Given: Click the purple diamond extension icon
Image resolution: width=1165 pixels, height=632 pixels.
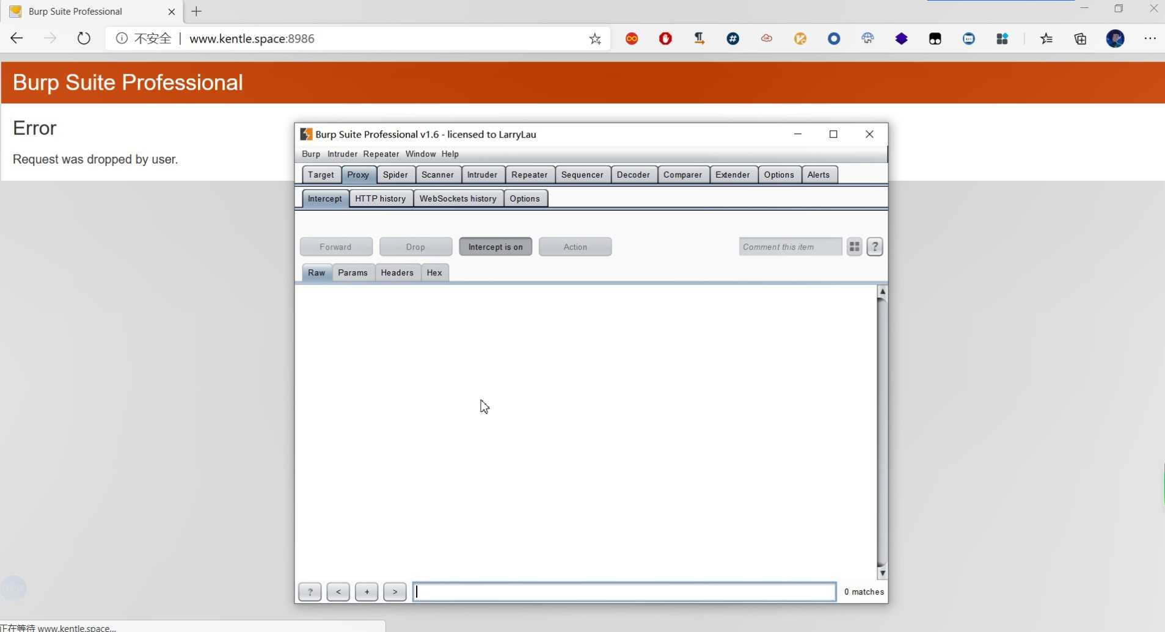Looking at the screenshot, I should (x=901, y=39).
